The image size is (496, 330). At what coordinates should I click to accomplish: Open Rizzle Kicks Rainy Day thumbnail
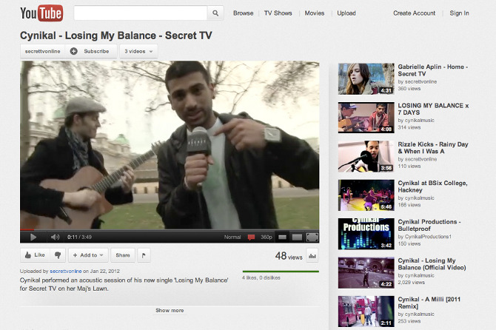pos(366,156)
